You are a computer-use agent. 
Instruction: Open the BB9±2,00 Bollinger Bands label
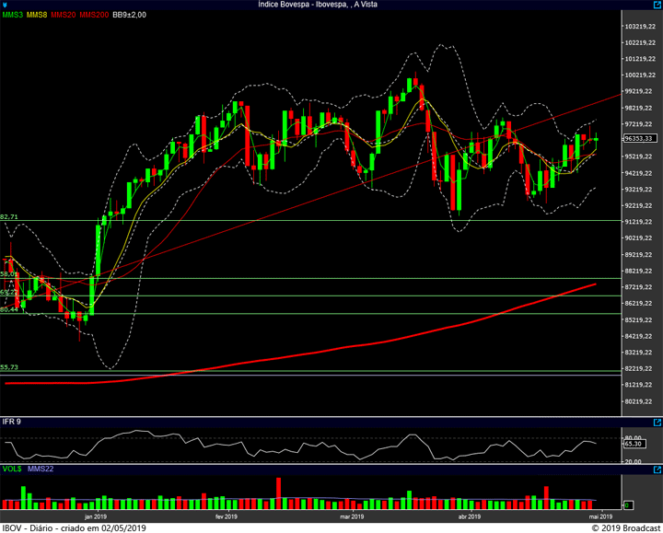[128, 16]
